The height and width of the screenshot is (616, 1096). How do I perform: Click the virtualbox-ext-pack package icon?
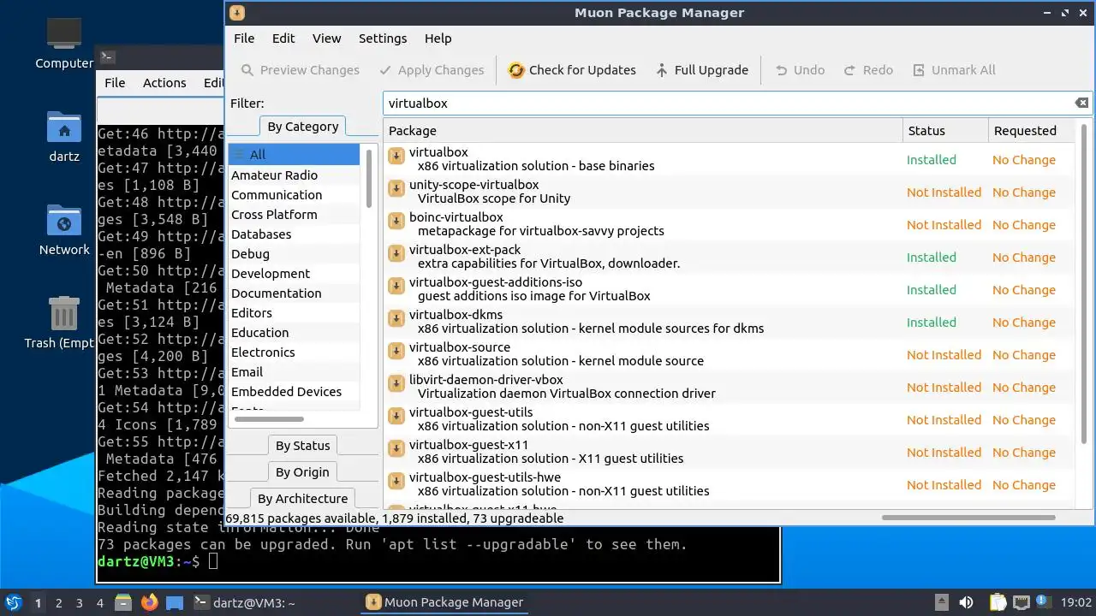(396, 253)
